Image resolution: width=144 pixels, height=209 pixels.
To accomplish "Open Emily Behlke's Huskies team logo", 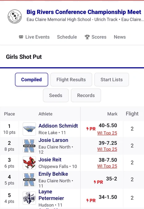I will (29, 180).
